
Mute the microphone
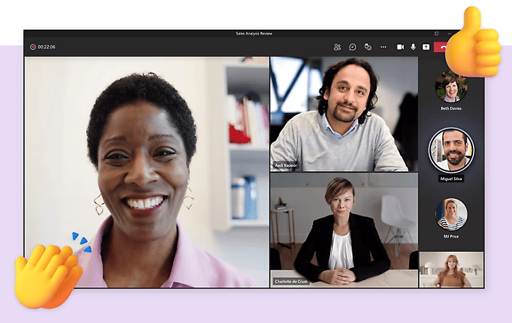(413, 47)
